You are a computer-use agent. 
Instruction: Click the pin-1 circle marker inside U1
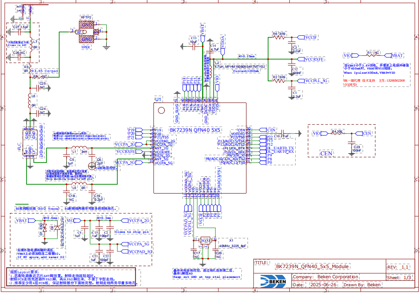[x=161, y=110]
